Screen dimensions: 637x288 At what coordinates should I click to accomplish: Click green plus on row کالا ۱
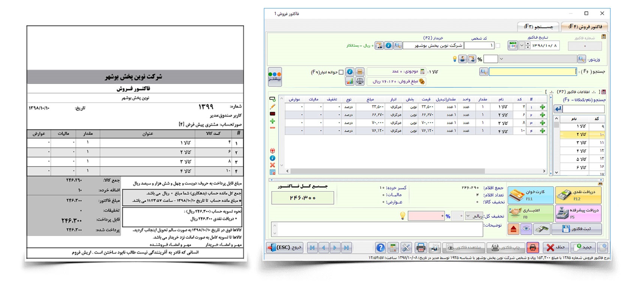(542, 107)
